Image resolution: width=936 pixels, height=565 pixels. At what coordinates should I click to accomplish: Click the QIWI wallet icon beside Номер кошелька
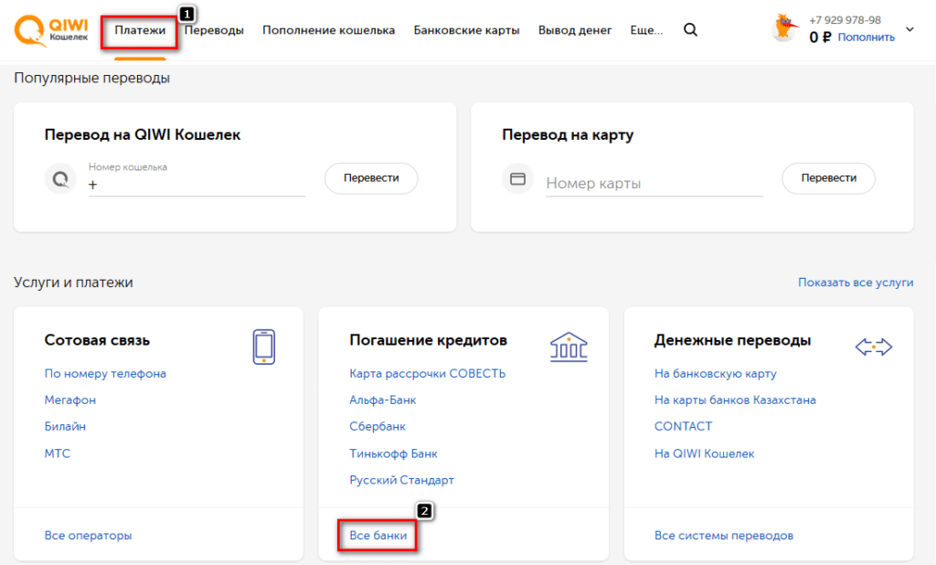point(60,178)
